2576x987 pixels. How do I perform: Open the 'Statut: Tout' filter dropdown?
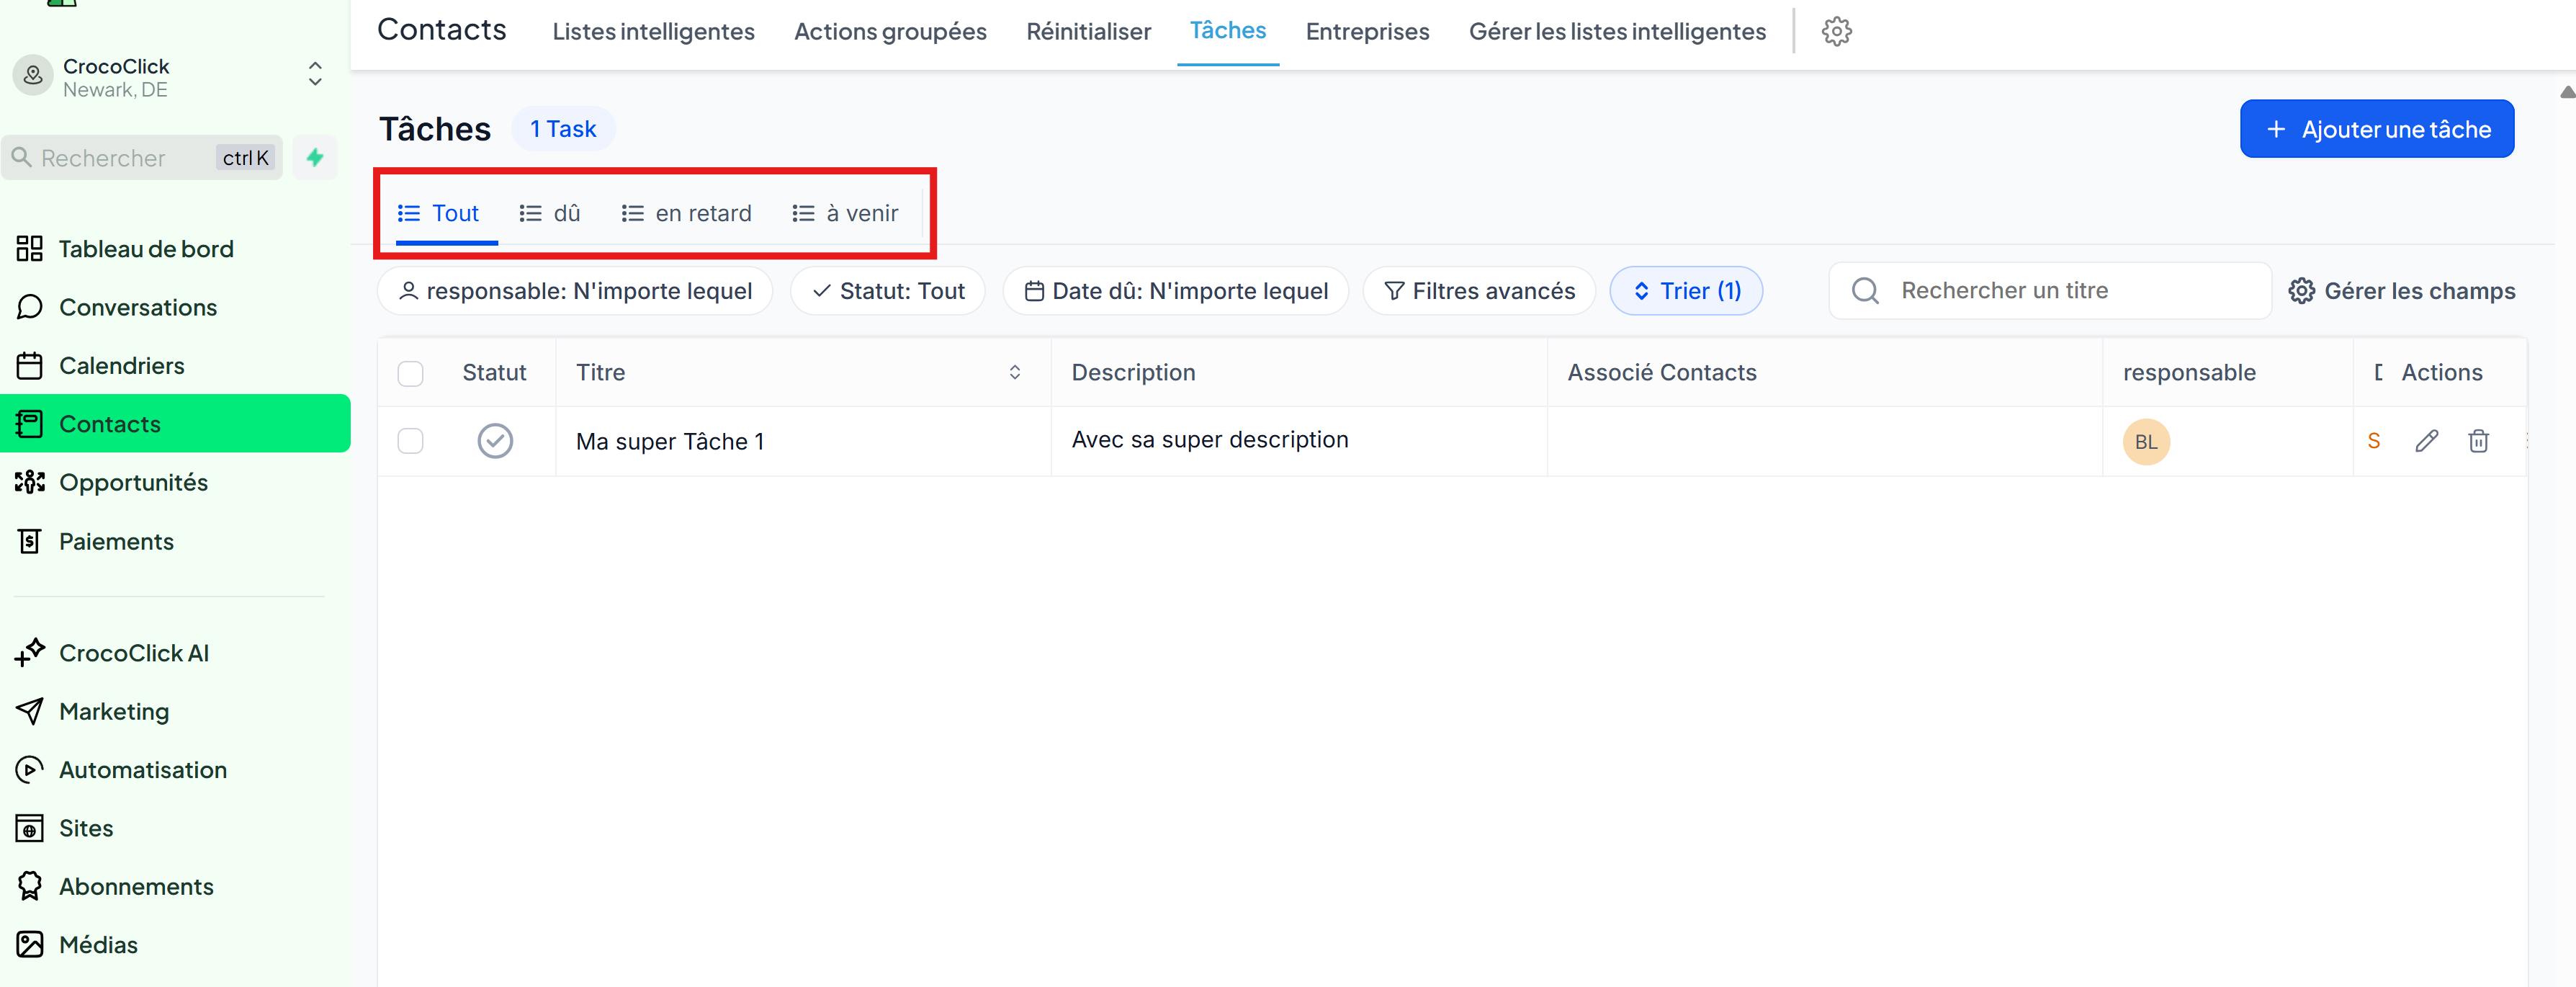tap(888, 291)
